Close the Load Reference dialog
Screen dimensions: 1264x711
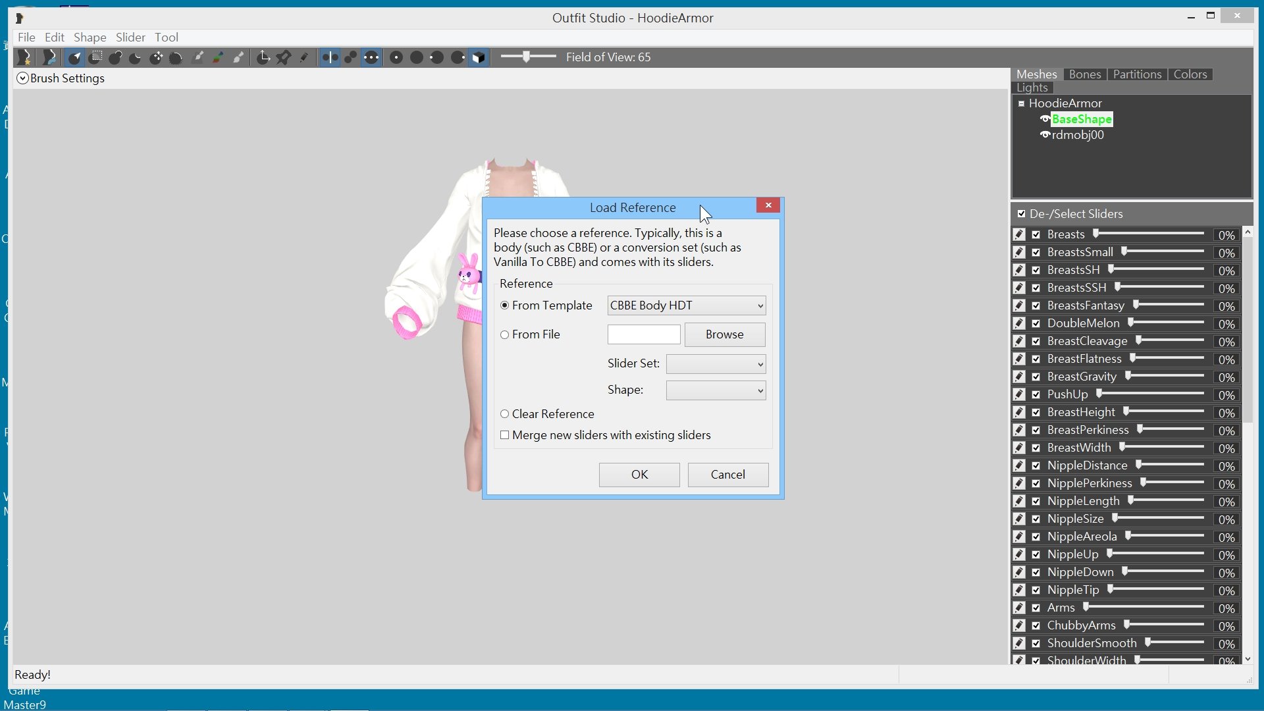click(x=768, y=205)
